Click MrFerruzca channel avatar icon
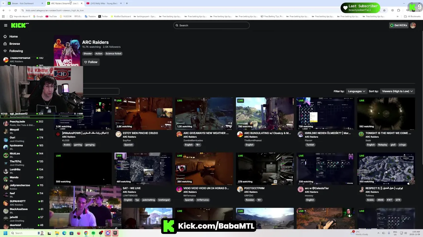 coord(179,189)
